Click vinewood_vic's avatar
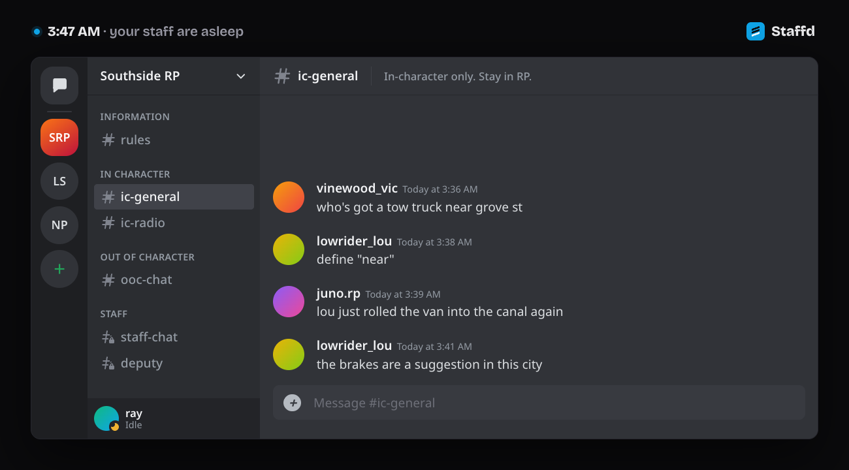The image size is (849, 470). click(x=289, y=197)
